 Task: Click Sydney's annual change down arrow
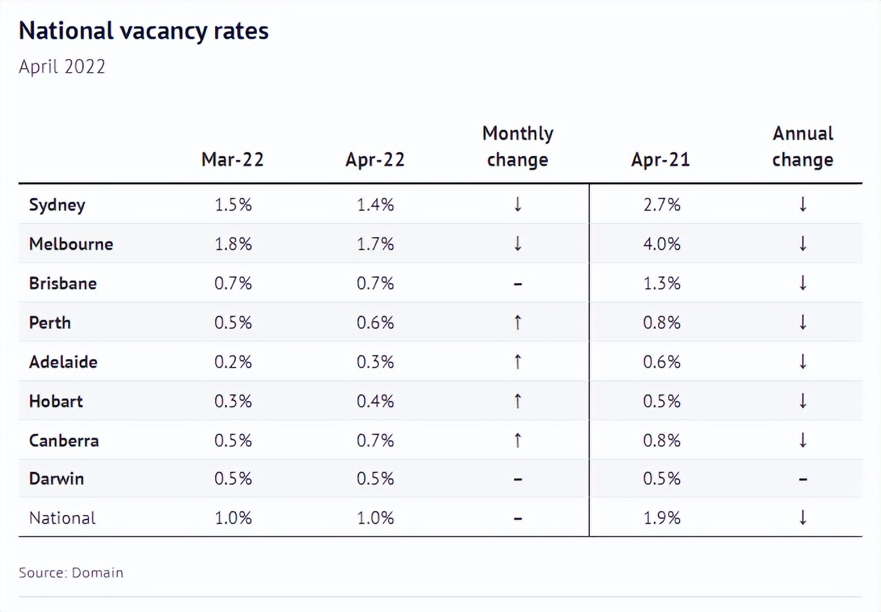point(803,204)
